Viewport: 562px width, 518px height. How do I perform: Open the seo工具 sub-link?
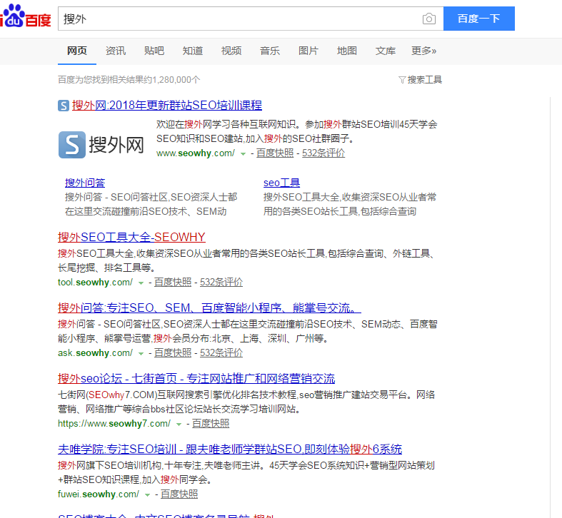point(281,183)
